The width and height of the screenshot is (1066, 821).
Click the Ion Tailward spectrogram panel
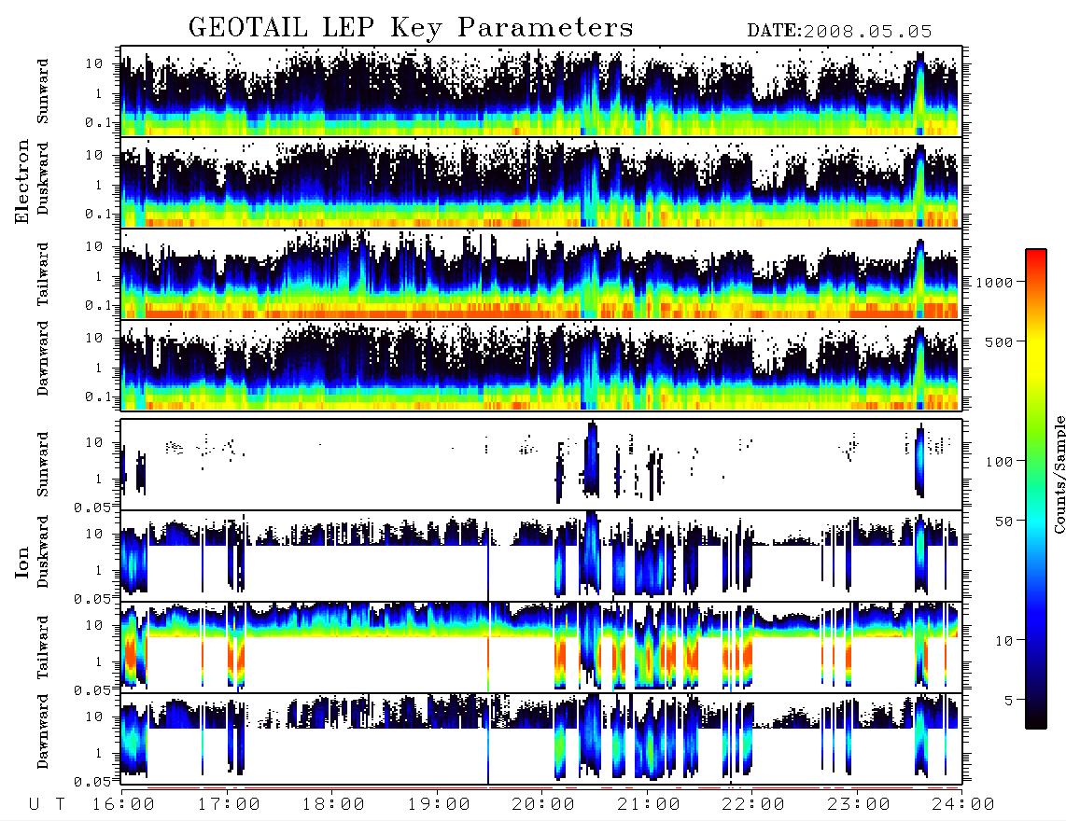tap(541, 647)
